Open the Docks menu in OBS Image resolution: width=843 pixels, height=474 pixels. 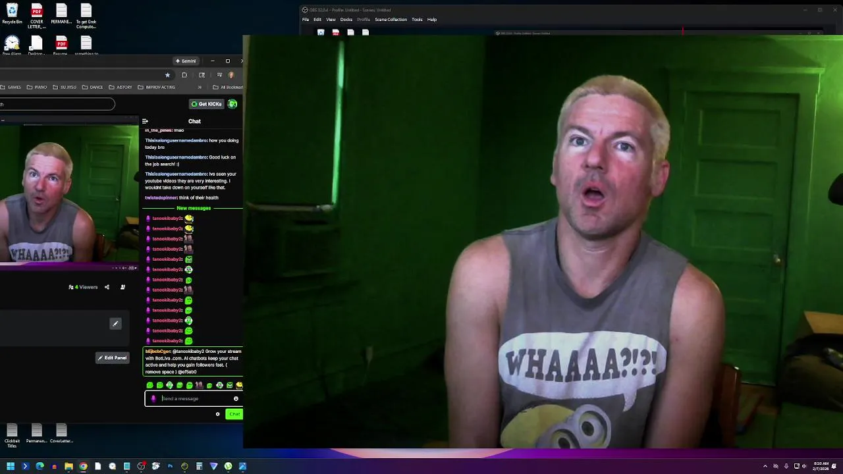(346, 20)
